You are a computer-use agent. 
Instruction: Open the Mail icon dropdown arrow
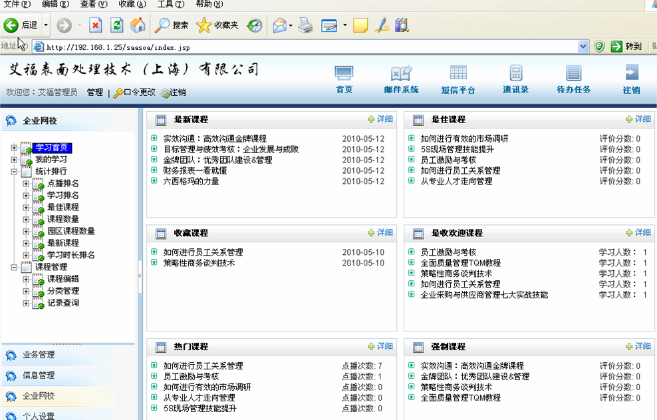point(291,25)
